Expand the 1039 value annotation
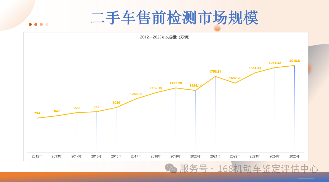329x182 pixels. pyautogui.click(x=116, y=103)
